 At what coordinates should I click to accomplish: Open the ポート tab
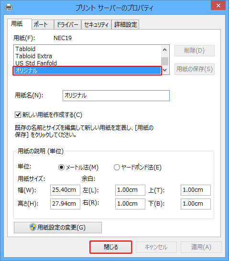(x=43, y=25)
